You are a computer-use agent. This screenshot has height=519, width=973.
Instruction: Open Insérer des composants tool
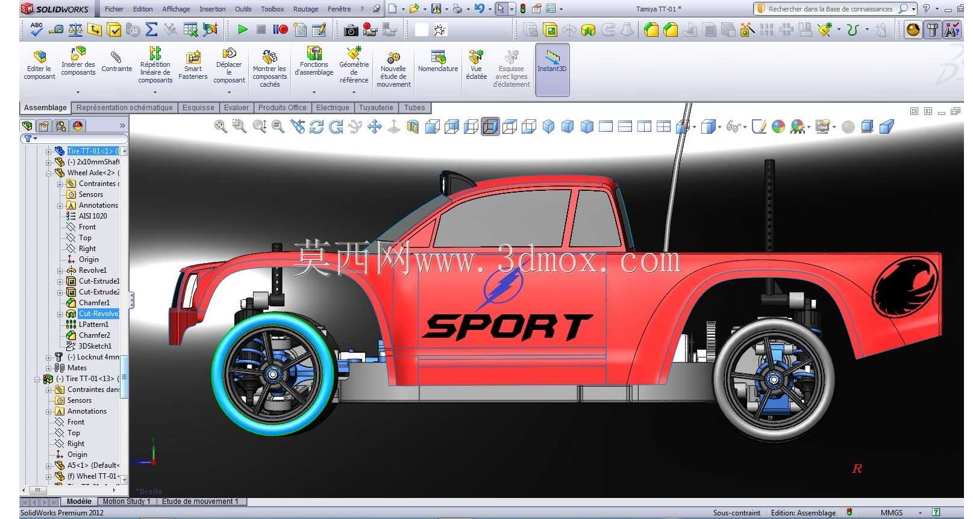tap(78, 61)
